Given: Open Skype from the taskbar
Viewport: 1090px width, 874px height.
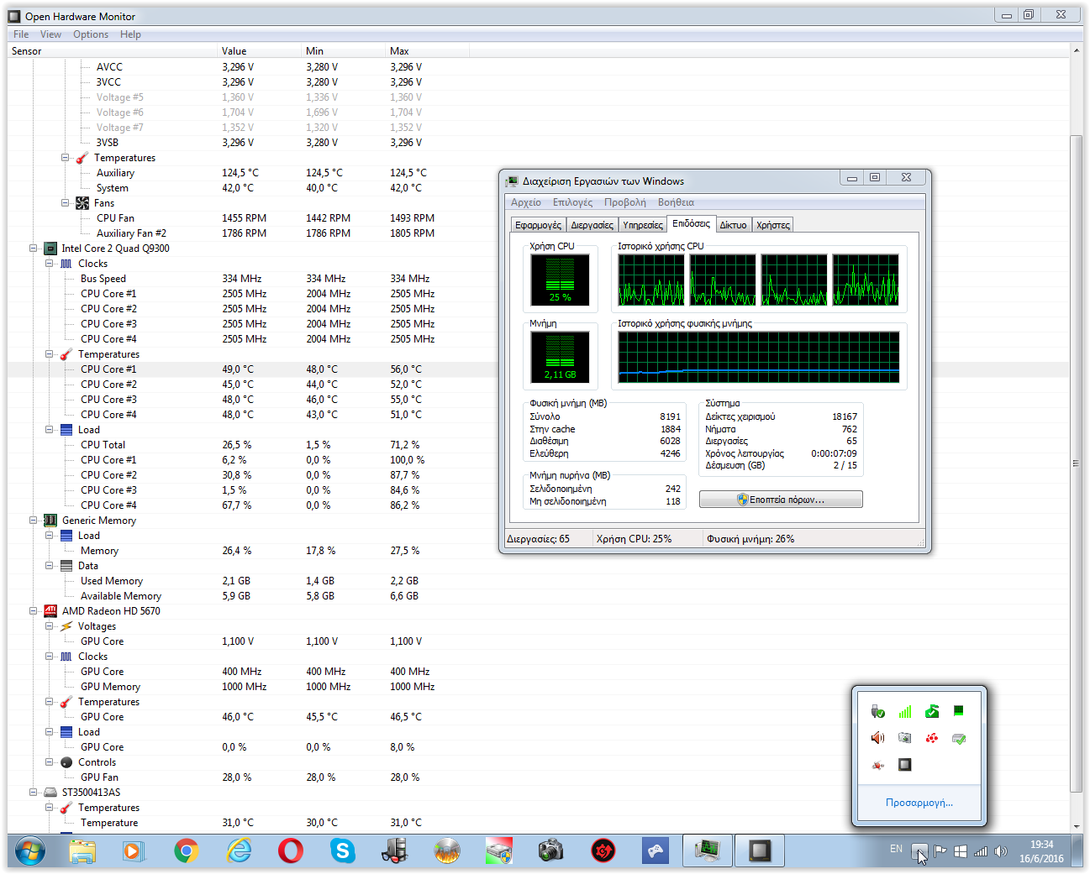Looking at the screenshot, I should coord(343,851).
